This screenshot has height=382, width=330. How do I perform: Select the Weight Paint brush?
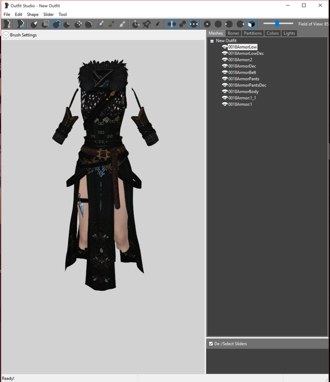click(x=100, y=24)
